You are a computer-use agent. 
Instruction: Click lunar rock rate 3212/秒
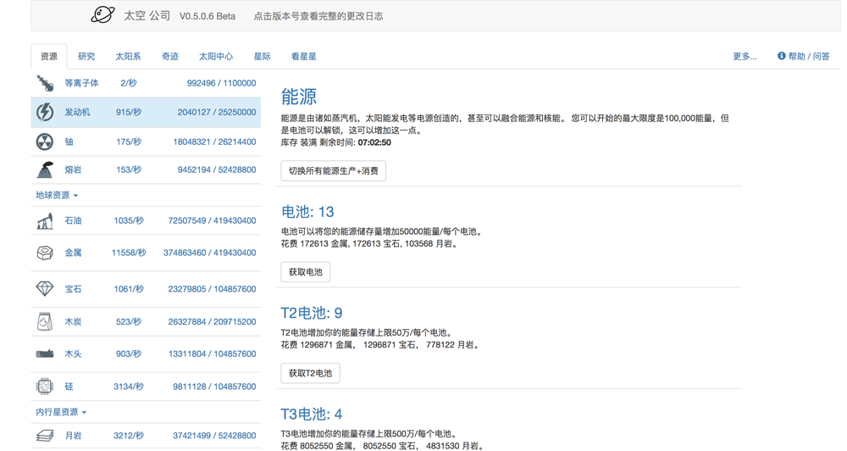point(129,436)
